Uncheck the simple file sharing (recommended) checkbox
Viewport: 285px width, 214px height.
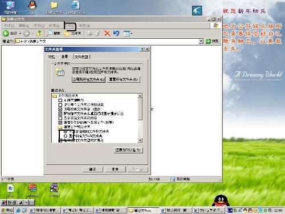[x=60, y=109]
